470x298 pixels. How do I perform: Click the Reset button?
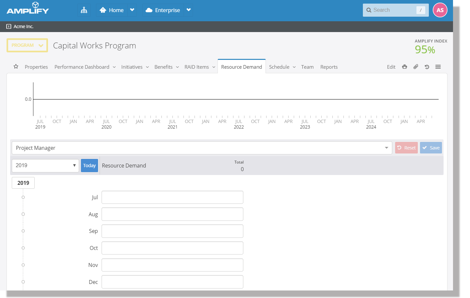tap(406, 148)
